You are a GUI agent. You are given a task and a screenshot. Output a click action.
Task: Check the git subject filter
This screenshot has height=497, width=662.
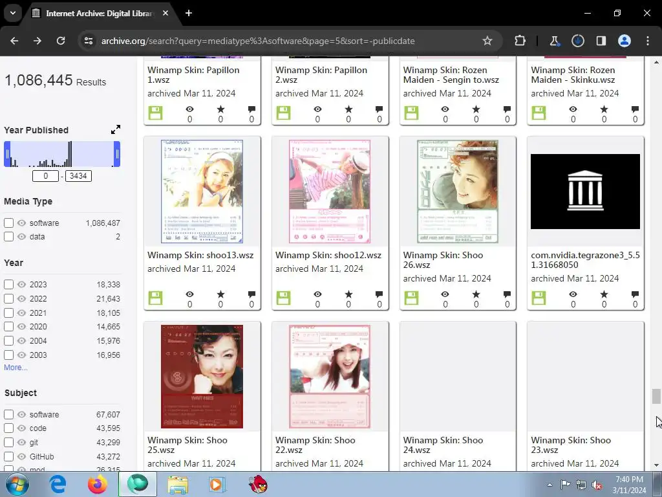tap(9, 443)
